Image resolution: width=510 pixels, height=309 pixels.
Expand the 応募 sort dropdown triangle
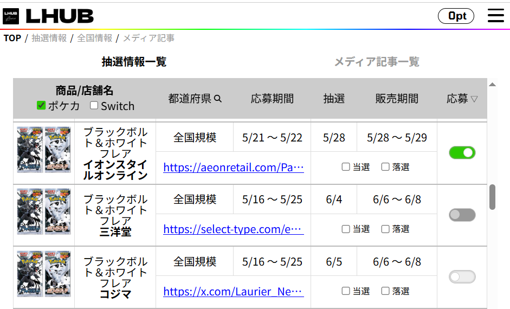pos(474,99)
